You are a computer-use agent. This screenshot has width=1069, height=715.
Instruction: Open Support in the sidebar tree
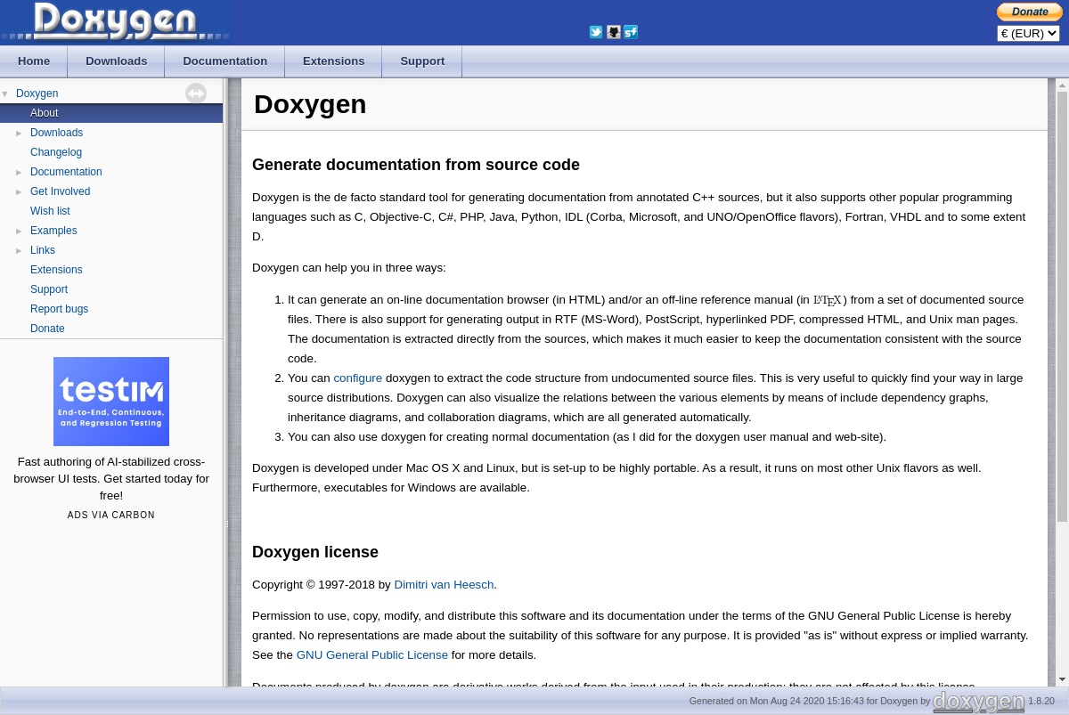point(49,289)
